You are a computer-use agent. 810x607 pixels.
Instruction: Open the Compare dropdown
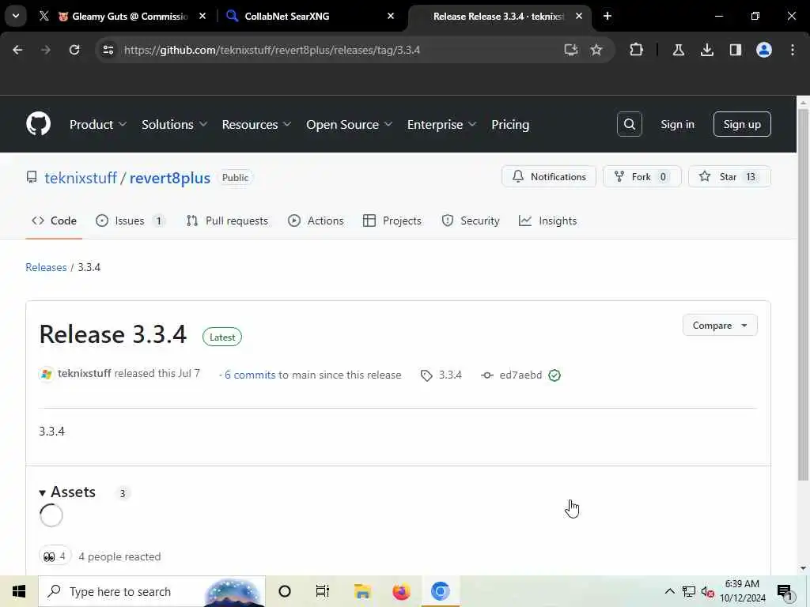pos(720,325)
